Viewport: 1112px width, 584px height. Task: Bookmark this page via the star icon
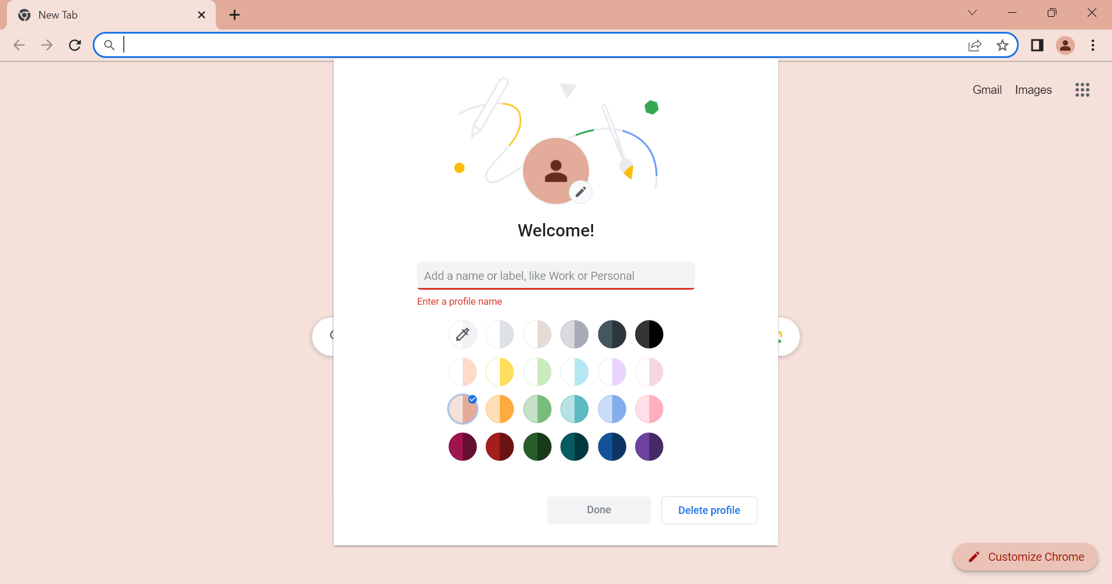[x=1003, y=45]
